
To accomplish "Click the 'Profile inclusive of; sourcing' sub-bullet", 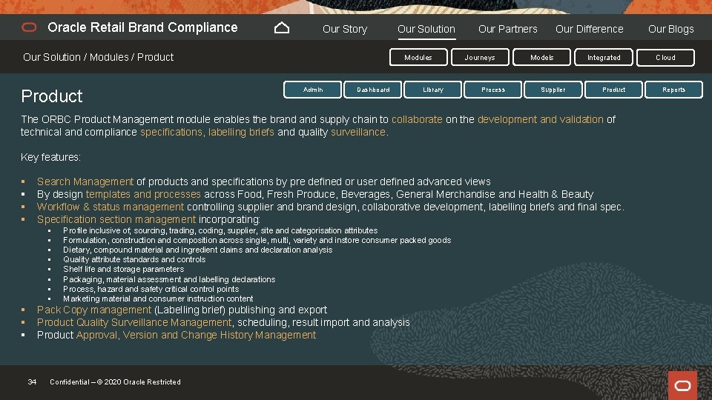I will (220, 231).
